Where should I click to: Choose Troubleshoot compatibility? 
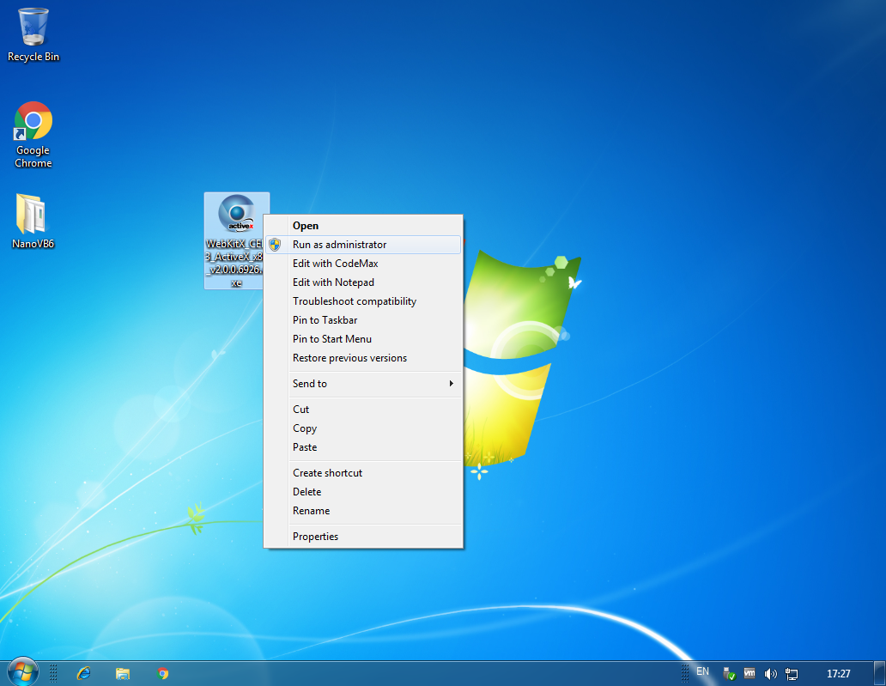click(363, 301)
